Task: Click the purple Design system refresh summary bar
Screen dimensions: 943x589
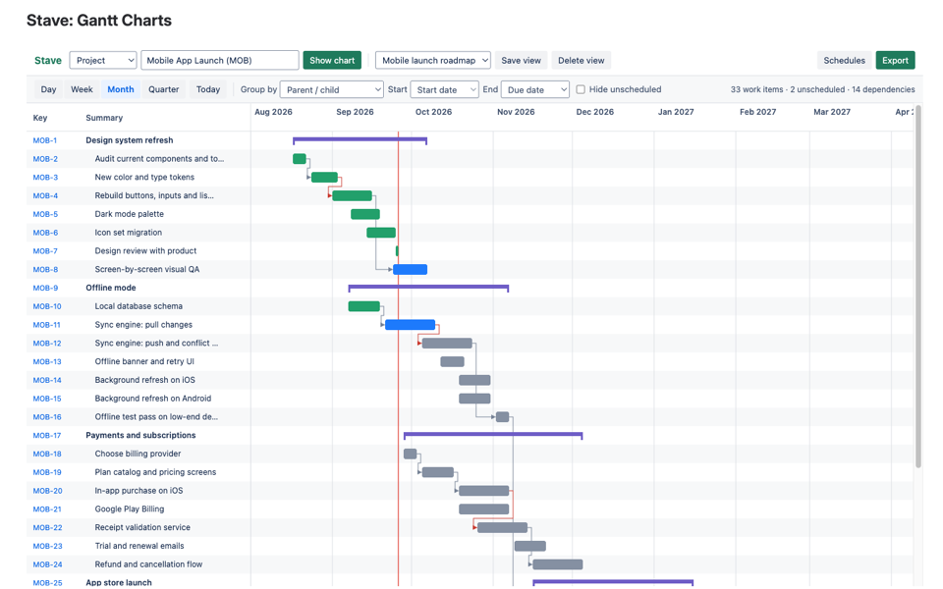Action: click(361, 140)
